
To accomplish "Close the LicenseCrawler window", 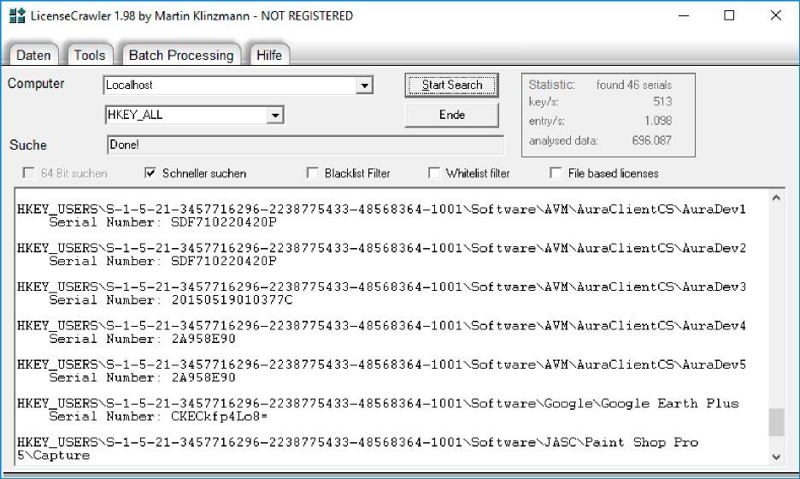I will [775, 16].
